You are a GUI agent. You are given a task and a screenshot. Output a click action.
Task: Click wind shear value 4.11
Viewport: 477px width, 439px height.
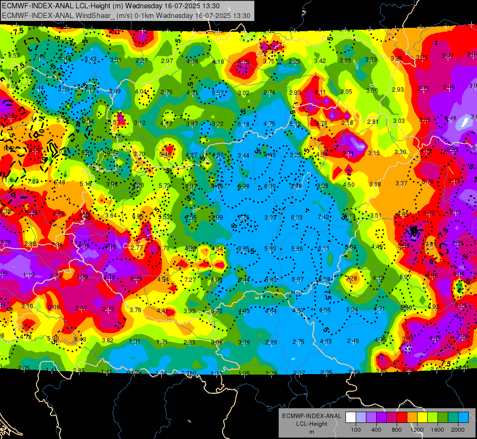320,92
